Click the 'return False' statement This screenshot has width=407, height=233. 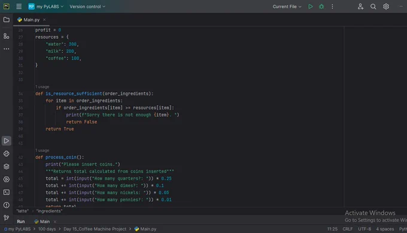[81, 122]
